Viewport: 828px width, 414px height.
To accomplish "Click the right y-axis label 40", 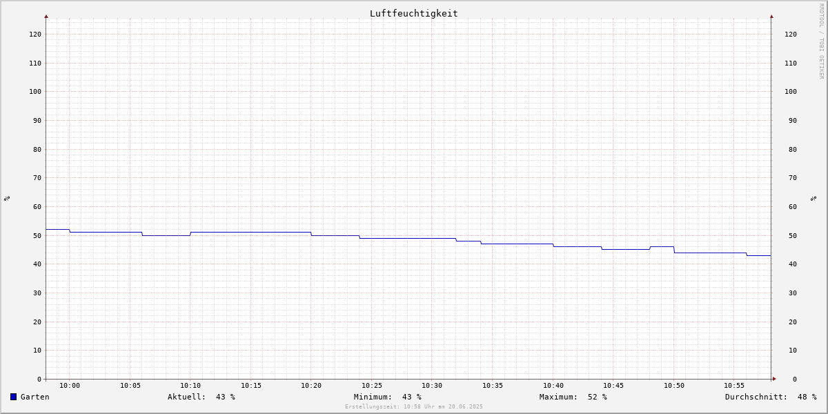I will (x=793, y=264).
